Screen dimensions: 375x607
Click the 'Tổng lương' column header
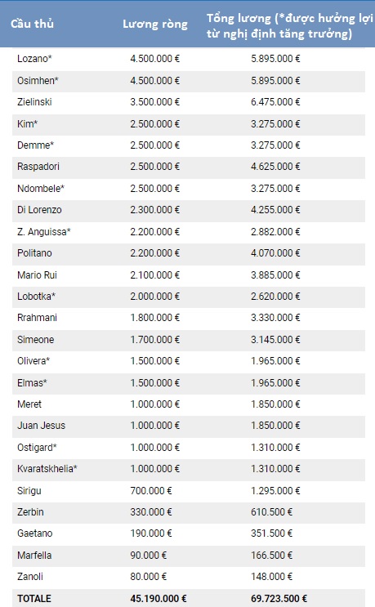pyautogui.click(x=289, y=26)
